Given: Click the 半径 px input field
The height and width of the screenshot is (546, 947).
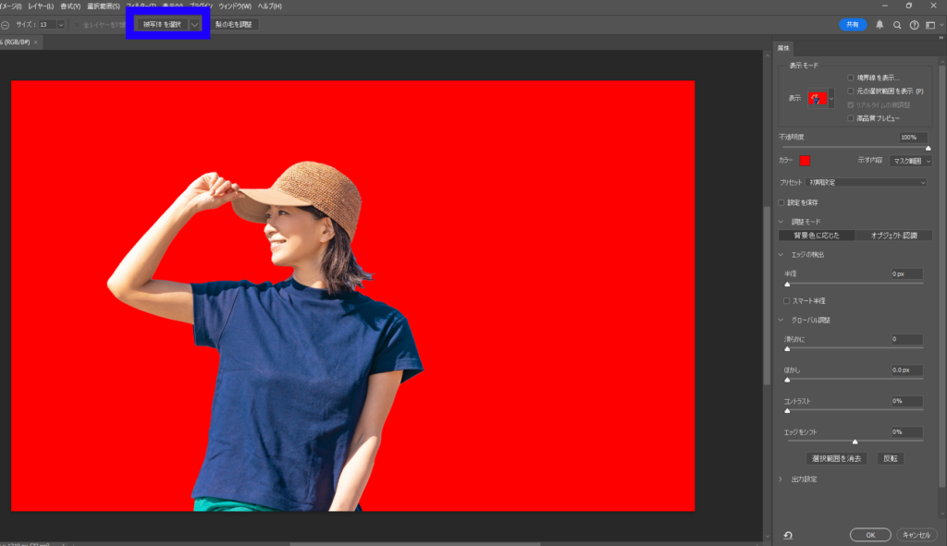Looking at the screenshot, I should click(x=906, y=273).
